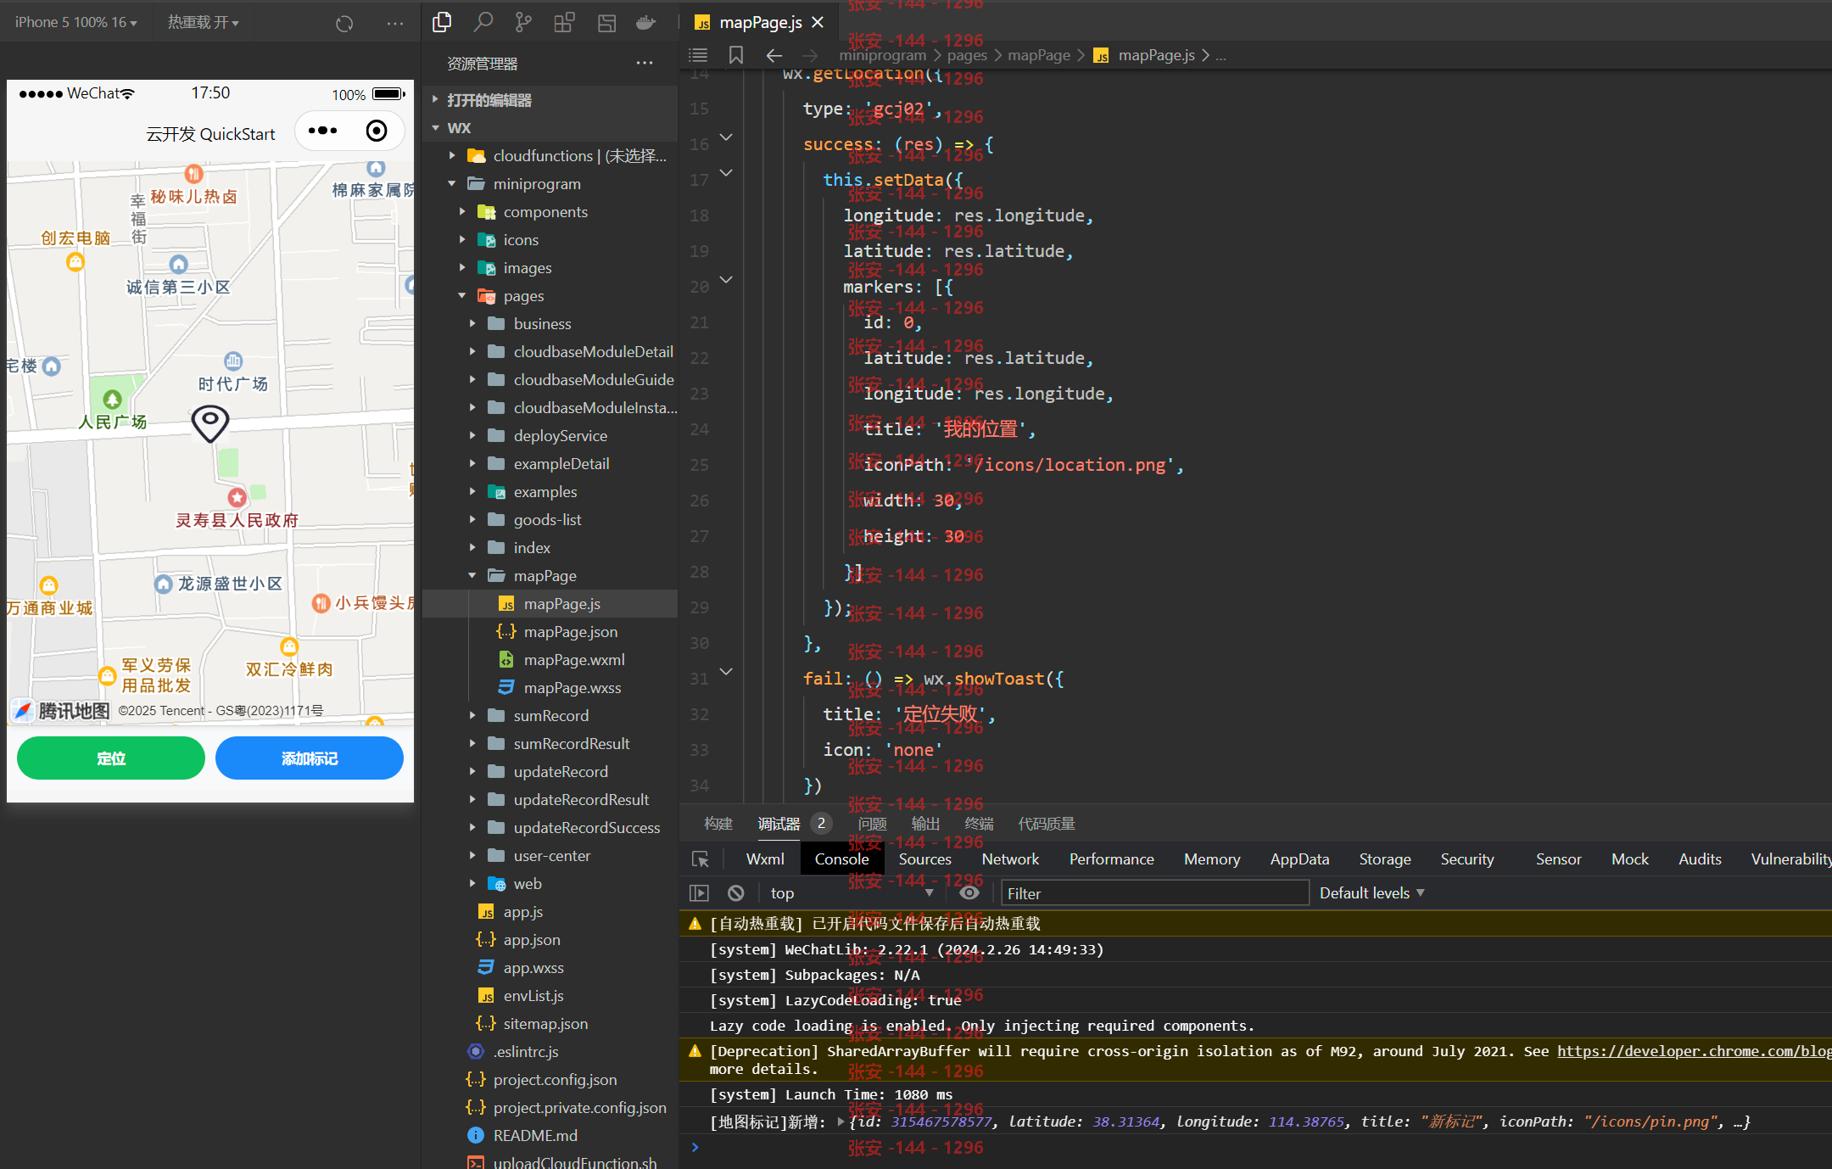Fold code at line 20 arrow
Viewport: 1832px width, 1169px height.
coord(726,280)
